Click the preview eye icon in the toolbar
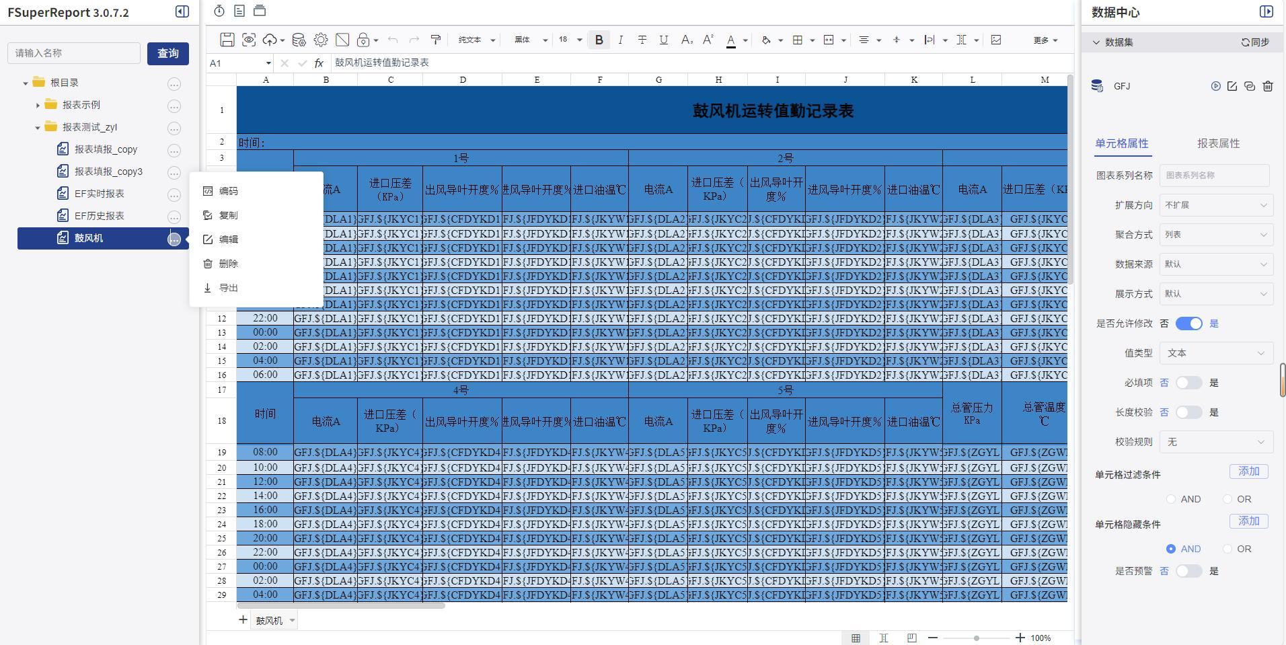This screenshot has width=1286, height=645. 249,40
